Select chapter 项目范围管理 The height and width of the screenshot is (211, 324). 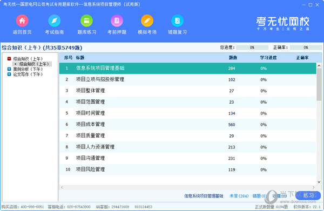point(187,102)
